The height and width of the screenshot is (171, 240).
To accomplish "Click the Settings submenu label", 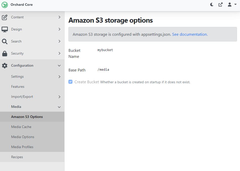I will [17, 77].
